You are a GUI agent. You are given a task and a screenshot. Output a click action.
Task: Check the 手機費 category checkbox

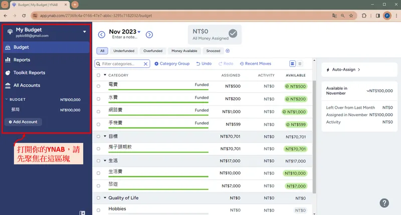[x=98, y=124]
